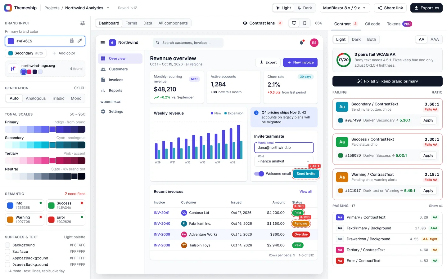Check the DrawerBackground checkbox
The height and width of the screenshot is (279, 447).
point(7,264)
